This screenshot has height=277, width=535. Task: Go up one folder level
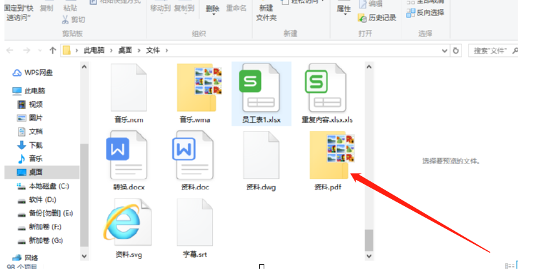click(x=52, y=50)
